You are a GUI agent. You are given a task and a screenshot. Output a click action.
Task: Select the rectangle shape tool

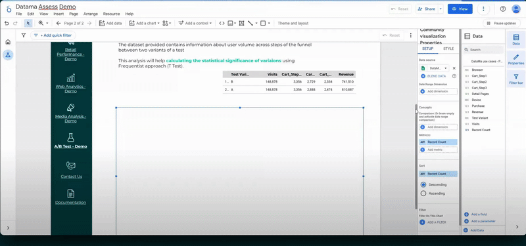click(x=263, y=24)
